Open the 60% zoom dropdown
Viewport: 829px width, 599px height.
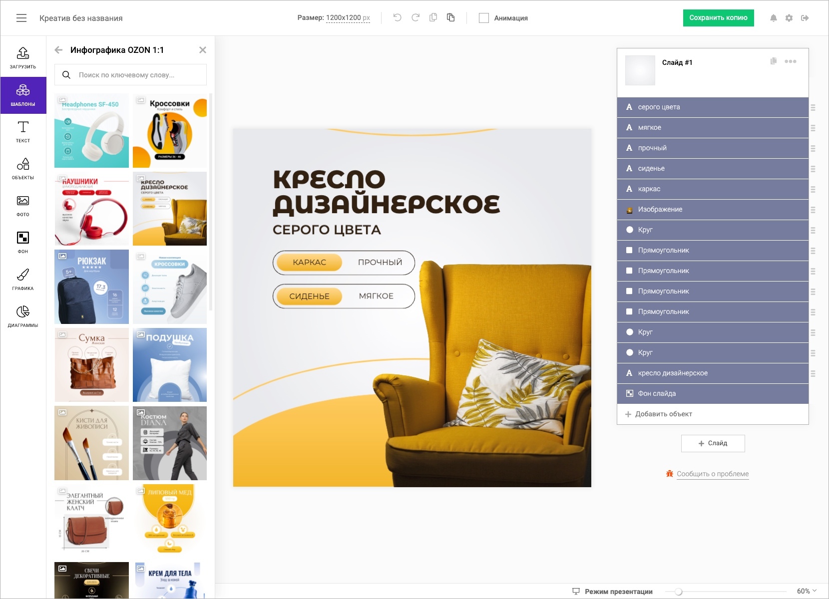[x=807, y=591]
